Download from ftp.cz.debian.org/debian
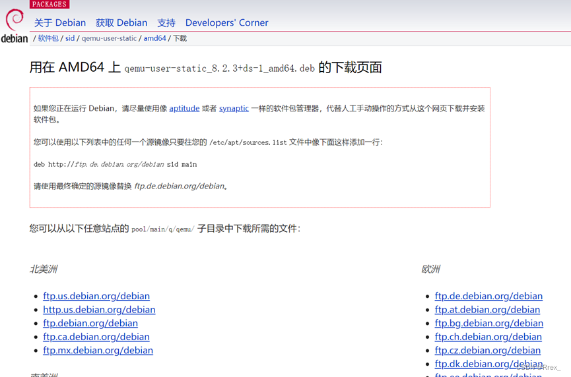 488,351
